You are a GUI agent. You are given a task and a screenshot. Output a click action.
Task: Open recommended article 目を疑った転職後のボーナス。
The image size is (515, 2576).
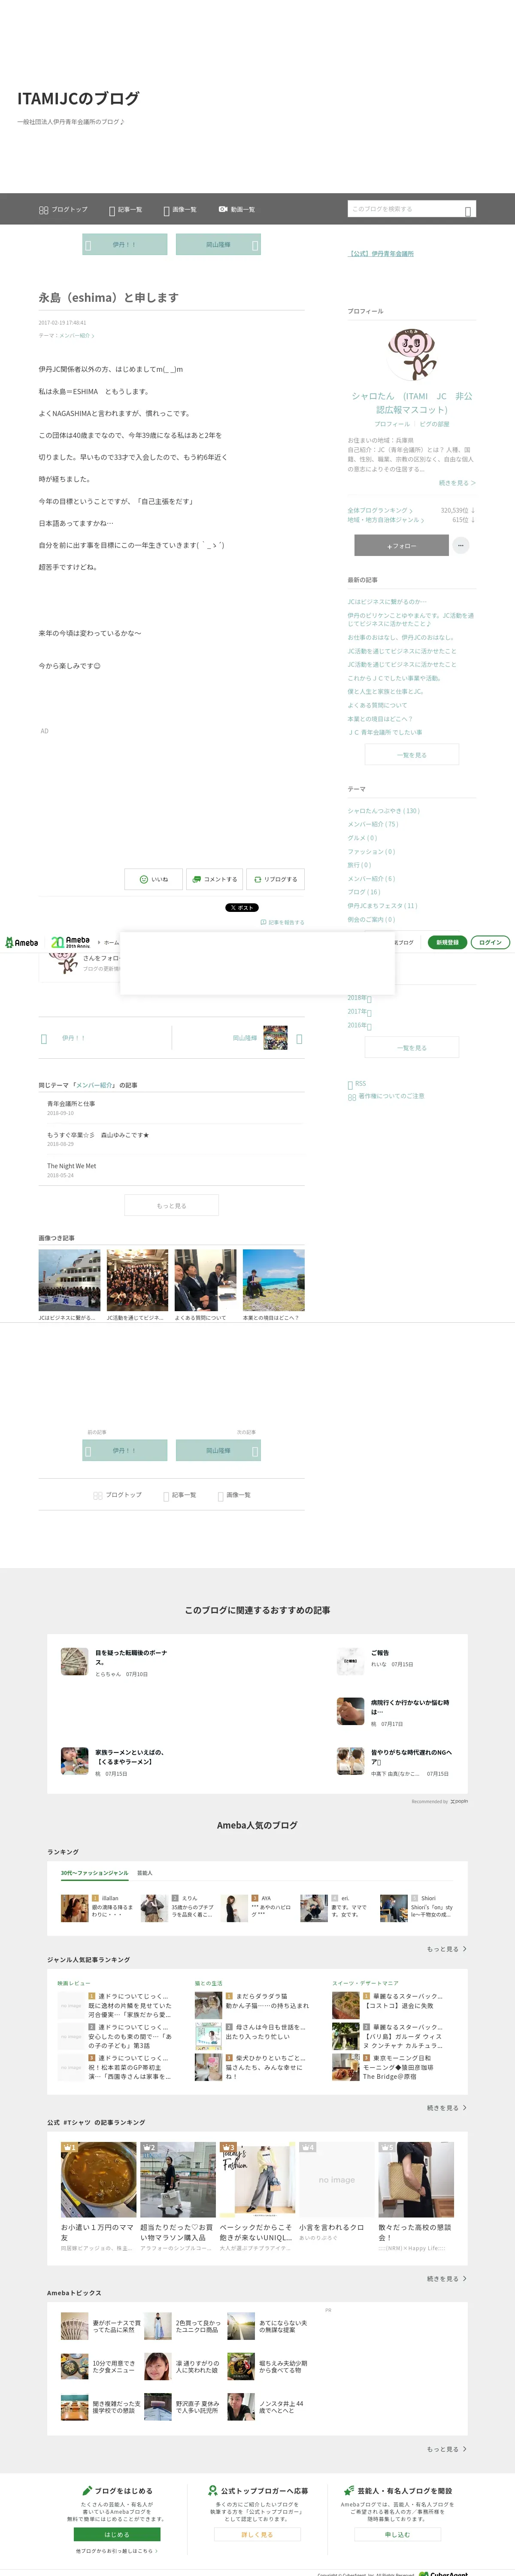coord(131,1658)
